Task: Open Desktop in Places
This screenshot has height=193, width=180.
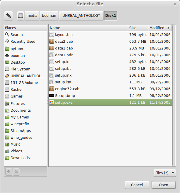Action: [26, 62]
